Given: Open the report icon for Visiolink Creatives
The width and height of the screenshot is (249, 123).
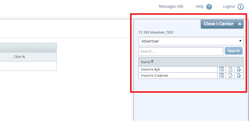Looking at the screenshot, I should pos(230,76).
